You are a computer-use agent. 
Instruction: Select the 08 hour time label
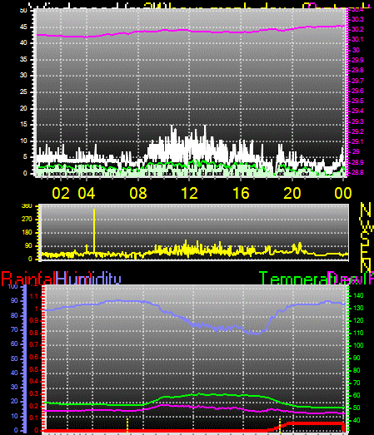click(138, 193)
